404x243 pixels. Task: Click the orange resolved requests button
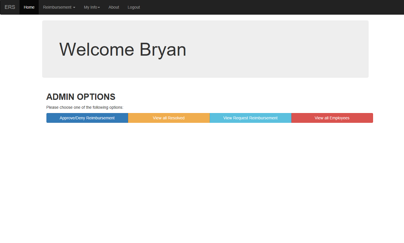(x=169, y=118)
